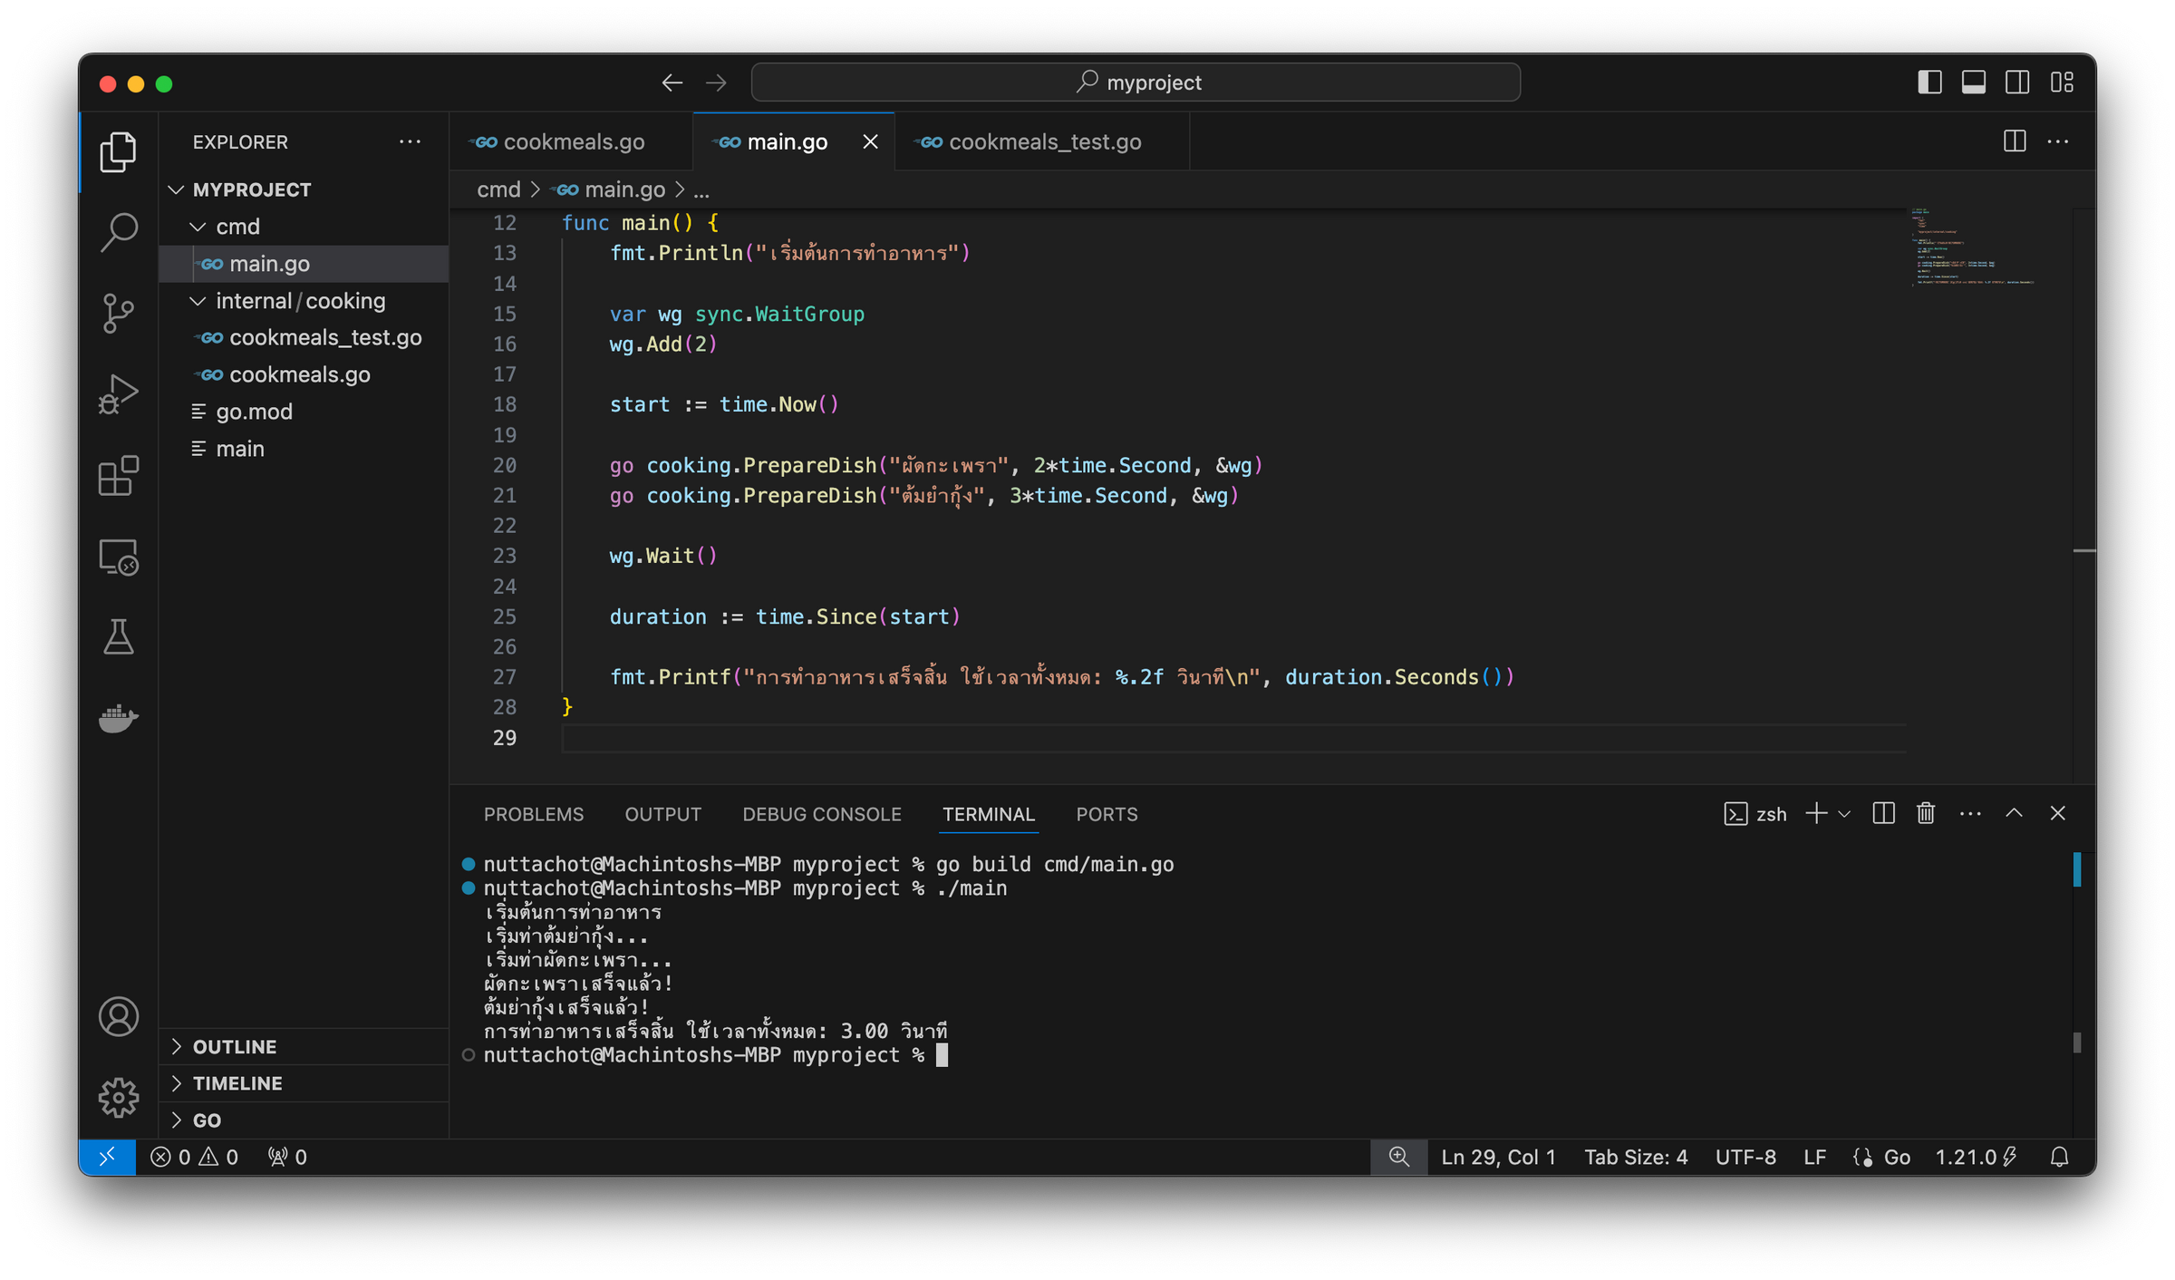Maximize the panel with the chevron toggle
This screenshot has width=2175, height=1280.
click(2014, 813)
